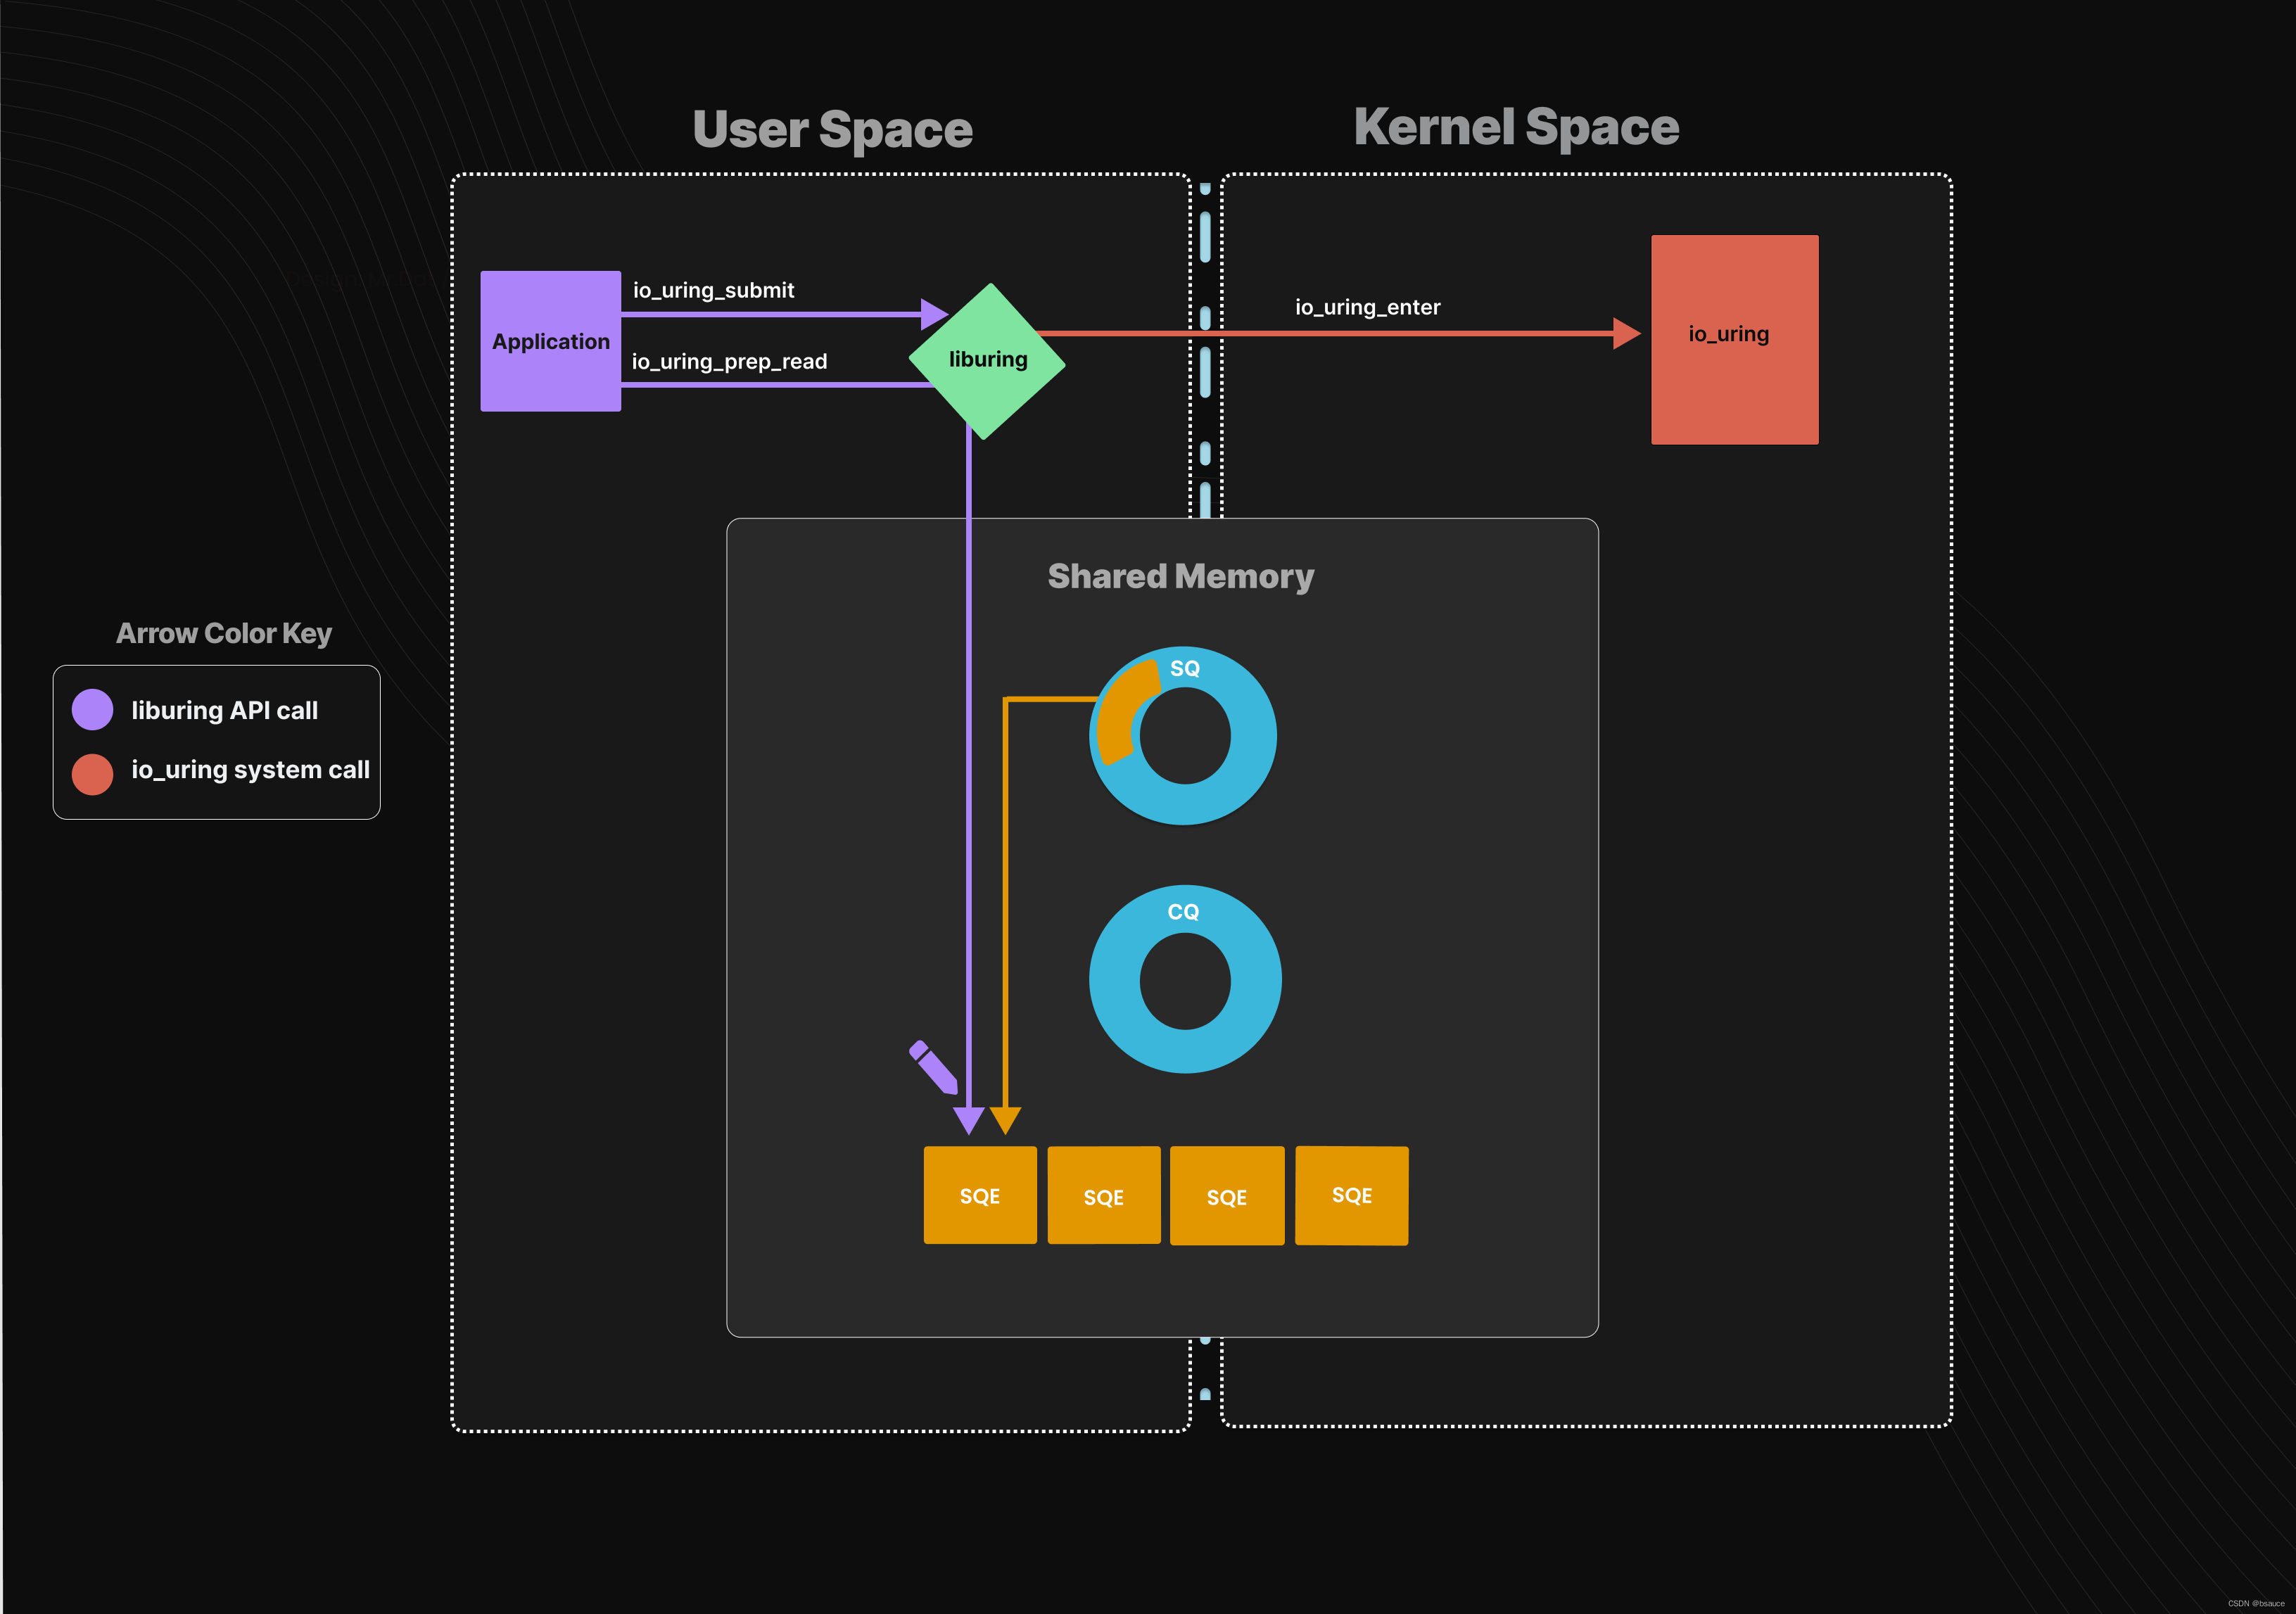The image size is (2296, 1614).
Task: Click the rightmost SQE box
Action: click(x=1351, y=1195)
